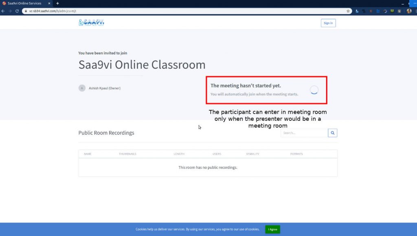
Task: Go back using the browser back arrow
Action: pos(4,11)
